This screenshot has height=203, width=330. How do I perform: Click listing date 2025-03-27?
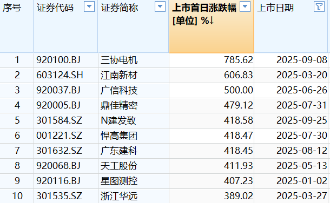click(302, 196)
